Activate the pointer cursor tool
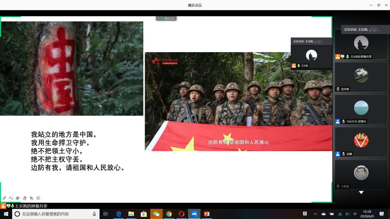 pyautogui.click(x=32, y=198)
